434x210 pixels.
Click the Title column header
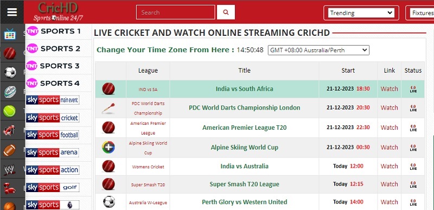(245, 71)
